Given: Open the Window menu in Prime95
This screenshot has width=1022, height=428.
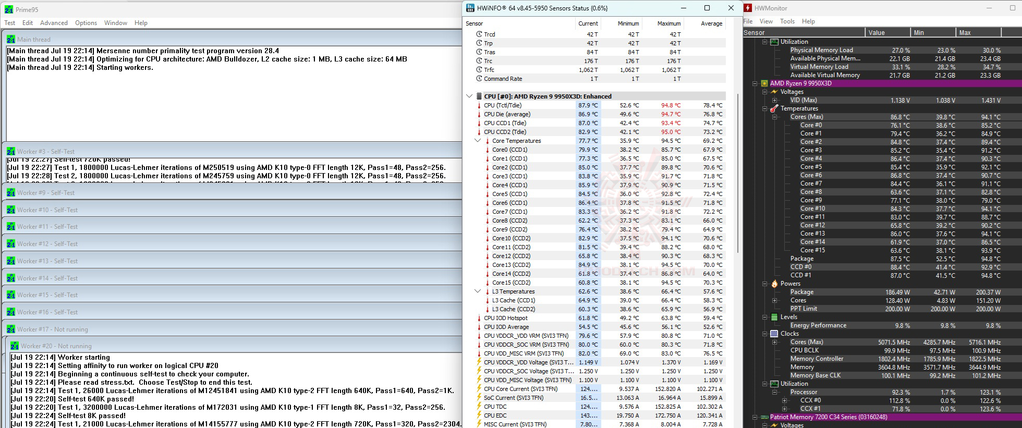Looking at the screenshot, I should 116,23.
